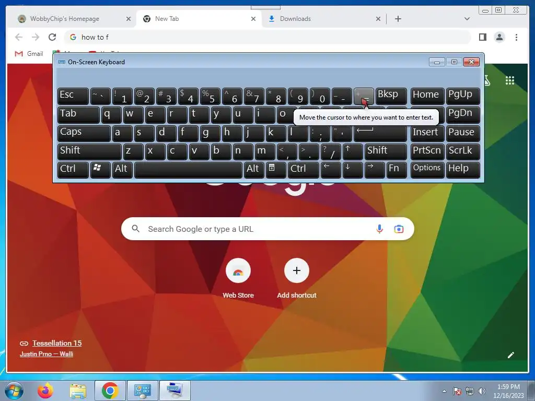Open the Windows Start menu
Viewport: 535px width, 401px height.
(x=14, y=391)
